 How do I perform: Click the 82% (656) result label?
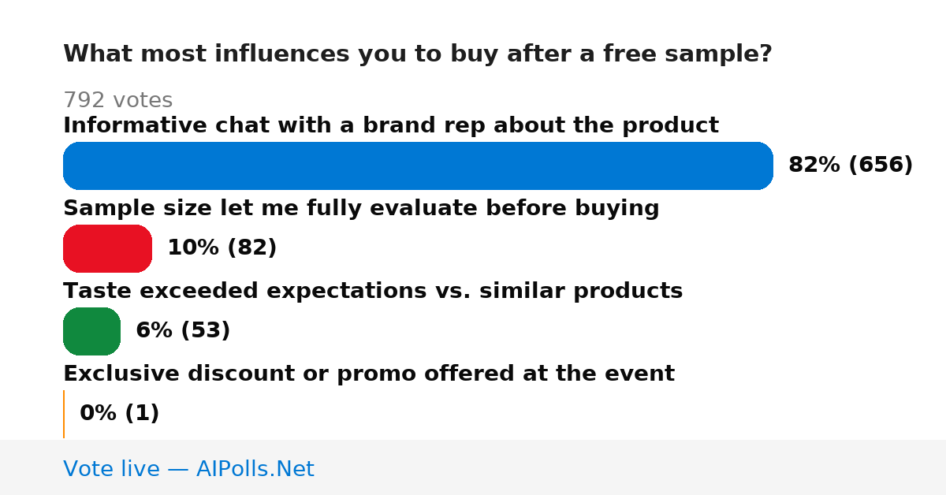click(x=851, y=166)
